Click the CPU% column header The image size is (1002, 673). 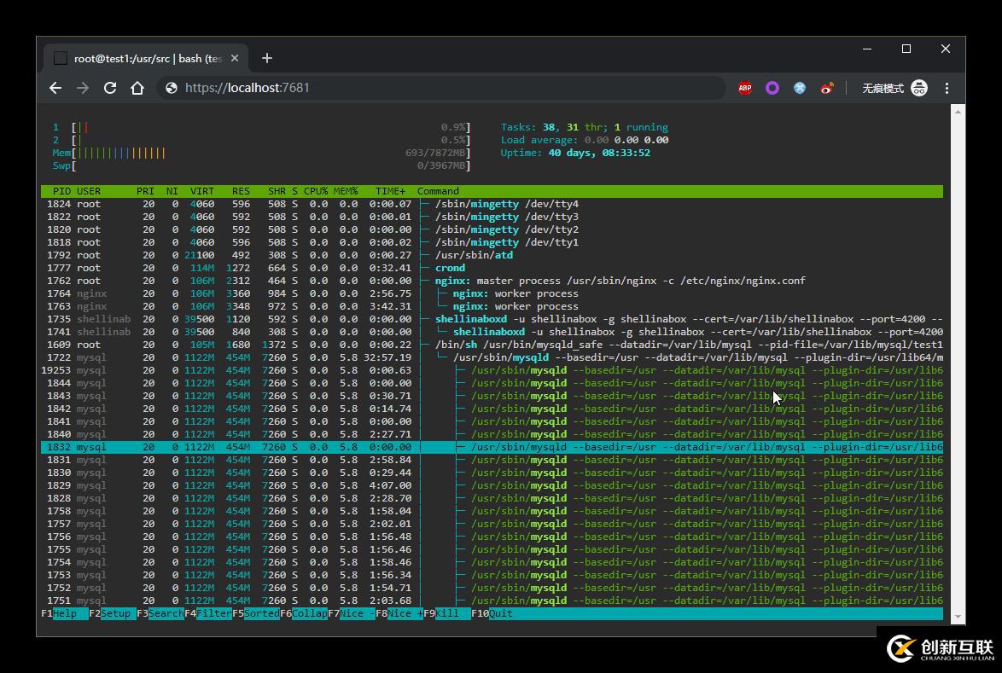(315, 191)
